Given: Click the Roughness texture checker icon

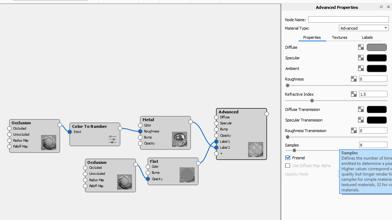Looking at the screenshot, I should (x=354, y=79).
